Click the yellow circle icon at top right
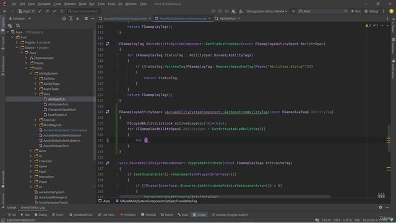 (x=391, y=11)
